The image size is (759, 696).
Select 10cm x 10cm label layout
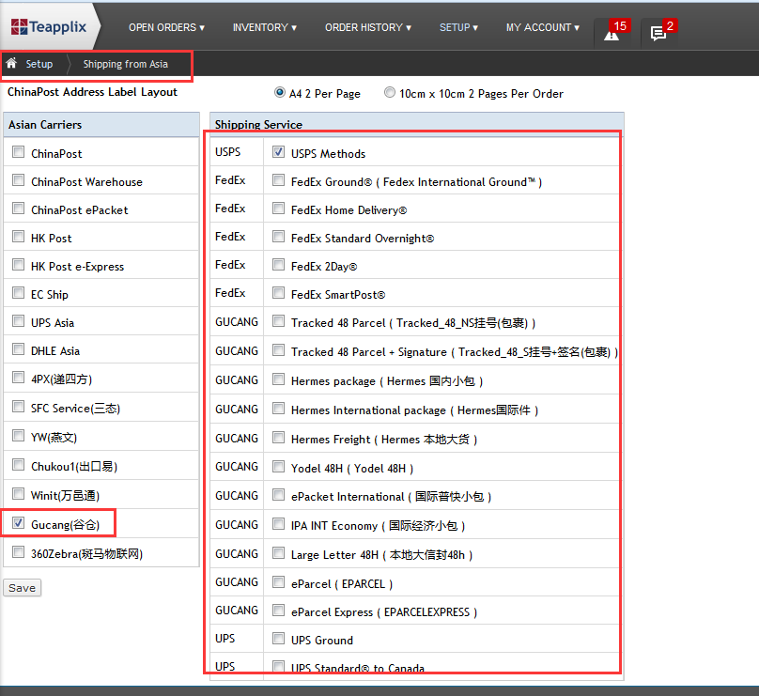pyautogui.click(x=390, y=92)
